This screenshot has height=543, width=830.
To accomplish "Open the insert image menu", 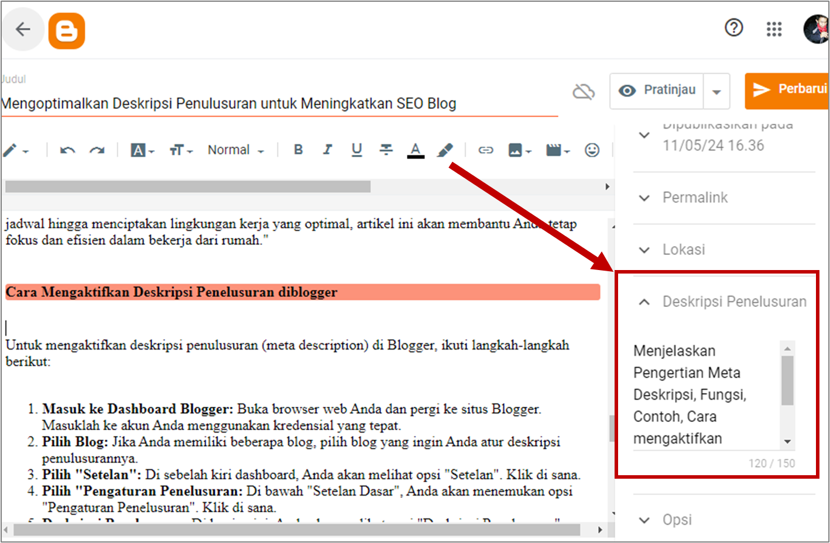I will [x=519, y=150].
